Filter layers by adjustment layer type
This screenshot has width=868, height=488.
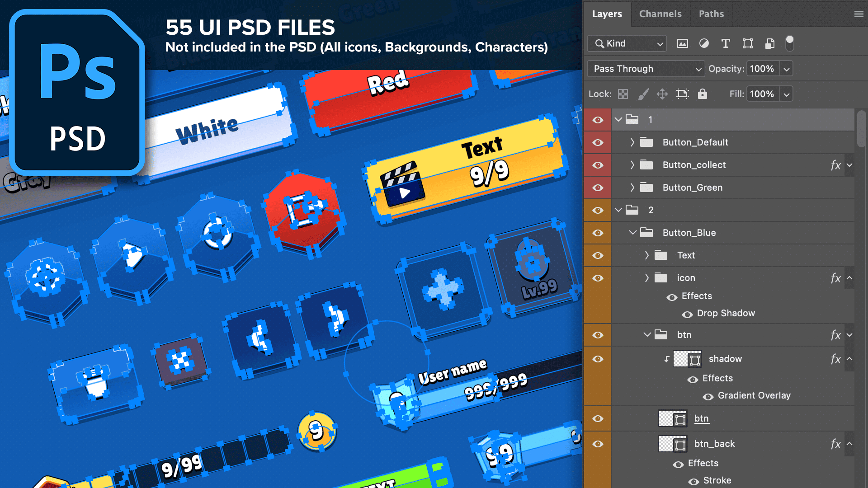tap(704, 43)
